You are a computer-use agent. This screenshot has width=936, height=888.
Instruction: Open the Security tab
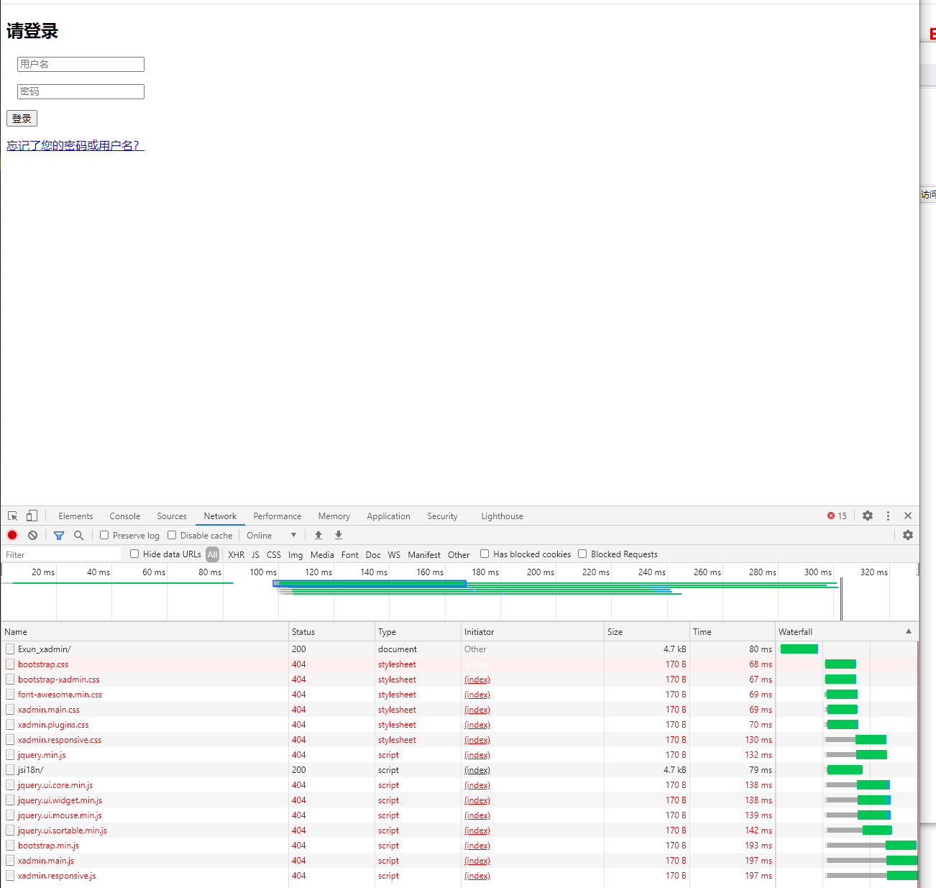(x=442, y=516)
